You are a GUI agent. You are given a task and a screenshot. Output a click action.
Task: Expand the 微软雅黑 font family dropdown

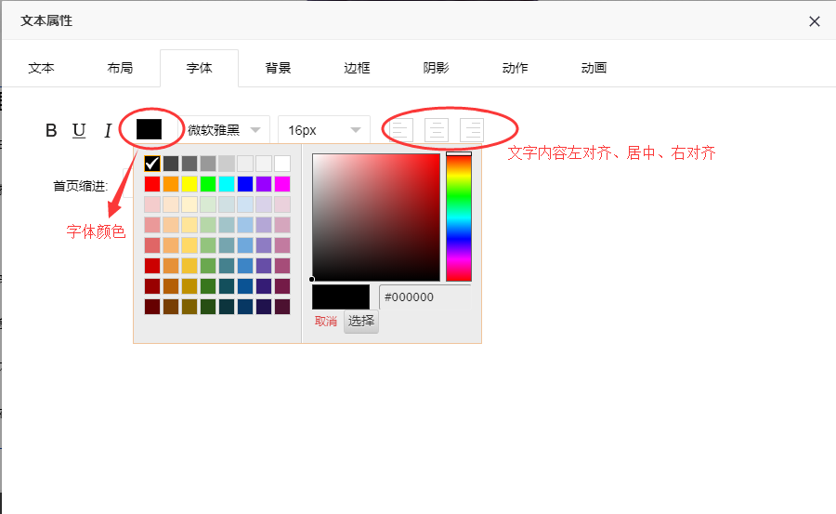[225, 130]
